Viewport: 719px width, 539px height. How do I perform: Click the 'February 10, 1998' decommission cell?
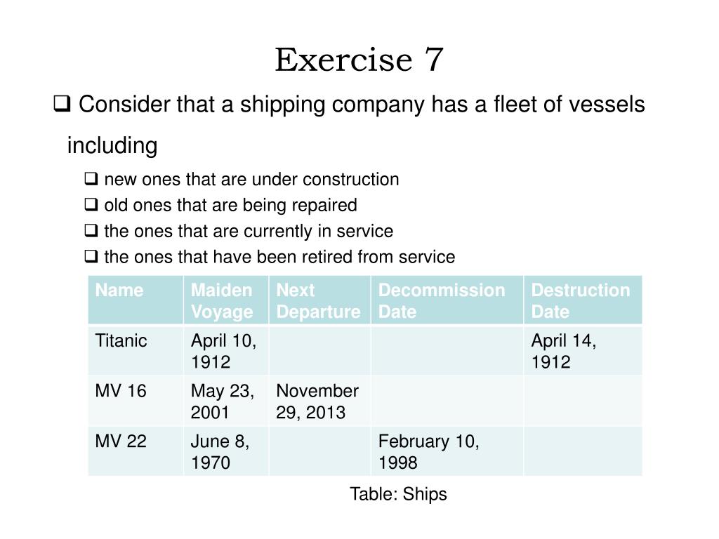(447, 451)
